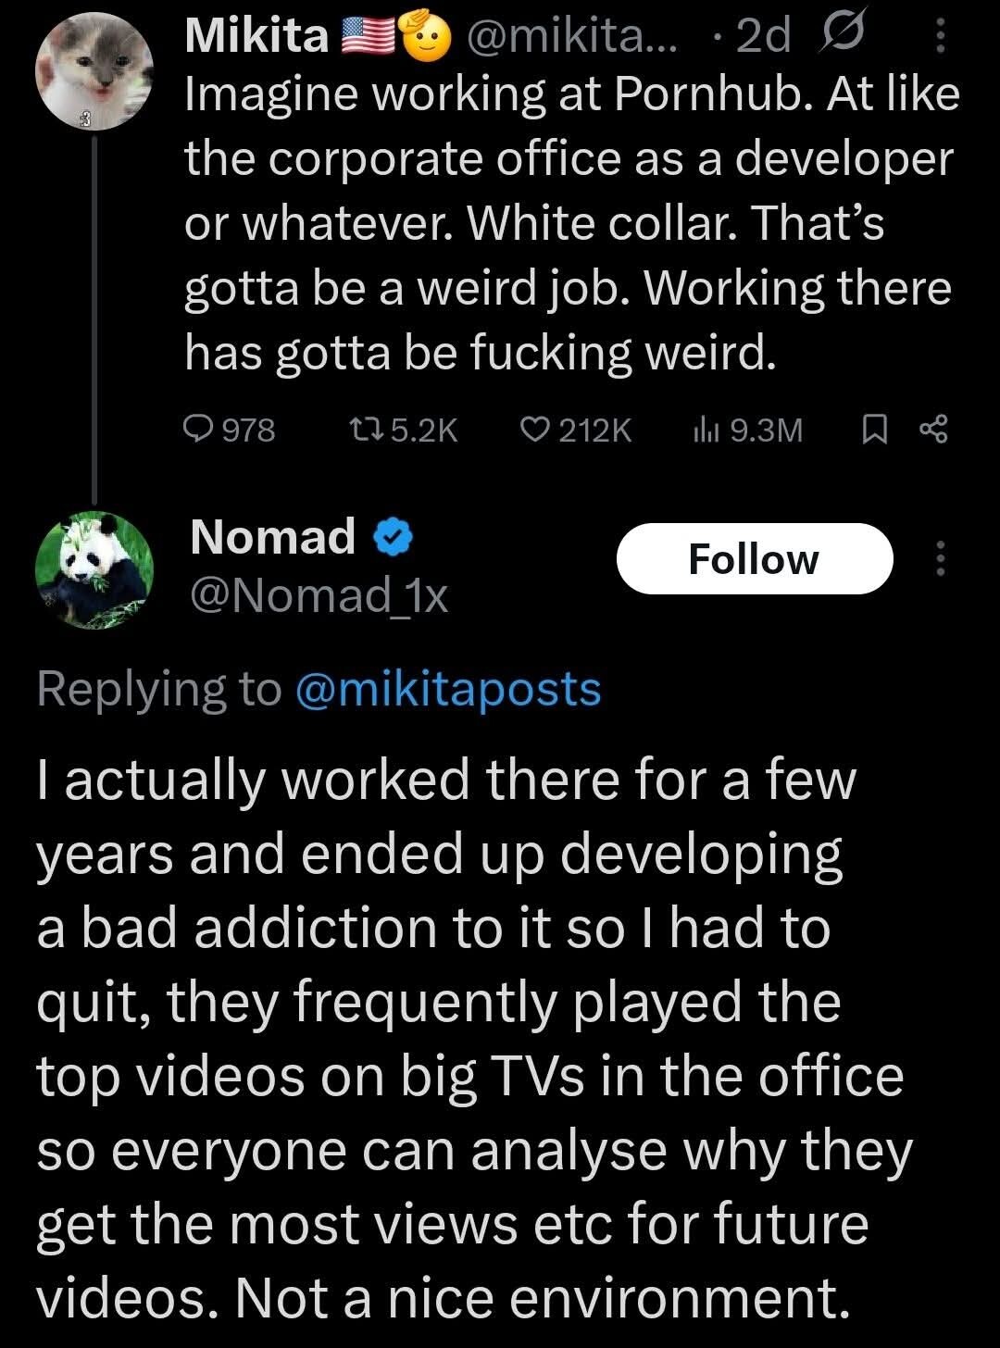The height and width of the screenshot is (1348, 1000).
Task: Reply to Mikita's tweet via comment icon
Action: pyautogui.click(x=199, y=429)
